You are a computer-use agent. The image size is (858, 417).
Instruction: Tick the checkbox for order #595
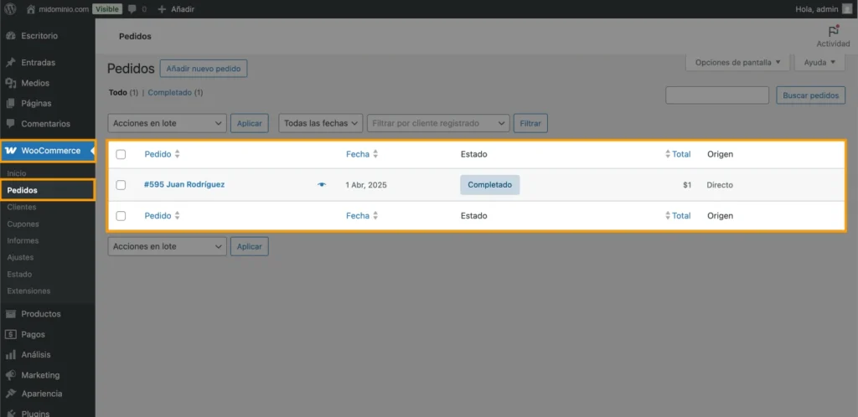(121, 185)
